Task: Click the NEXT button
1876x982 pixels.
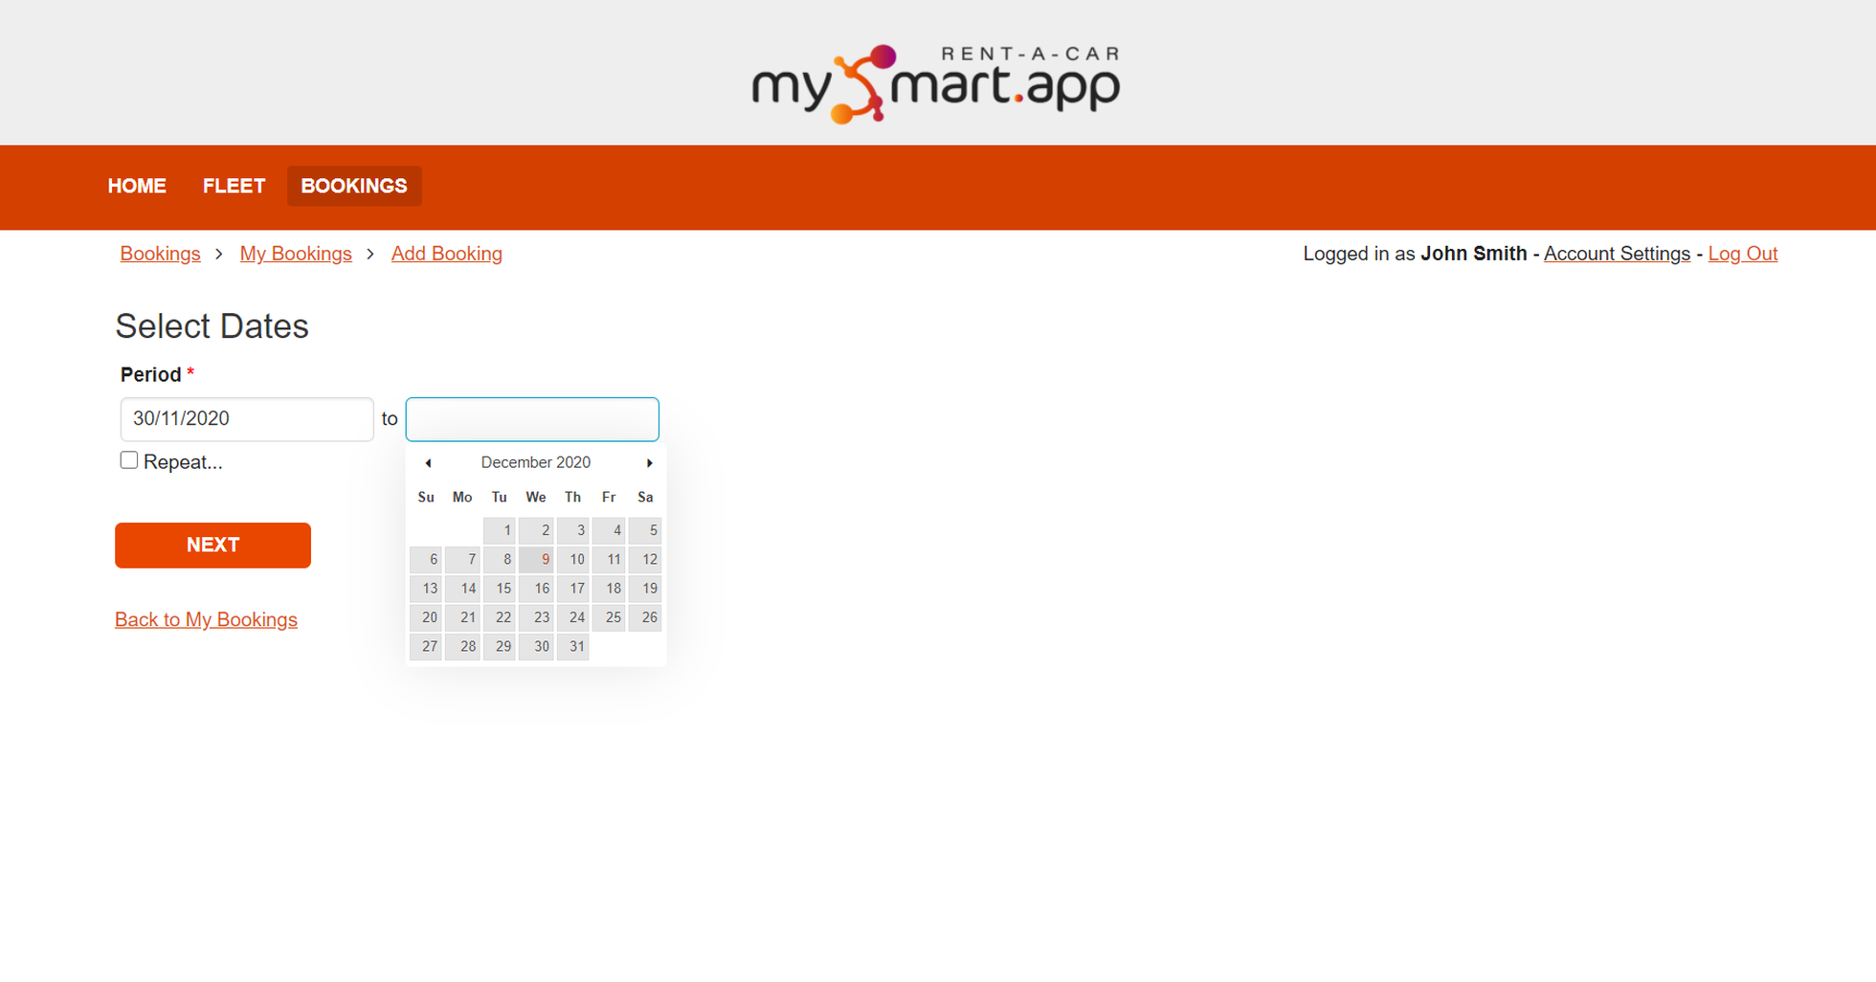Action: tap(212, 545)
